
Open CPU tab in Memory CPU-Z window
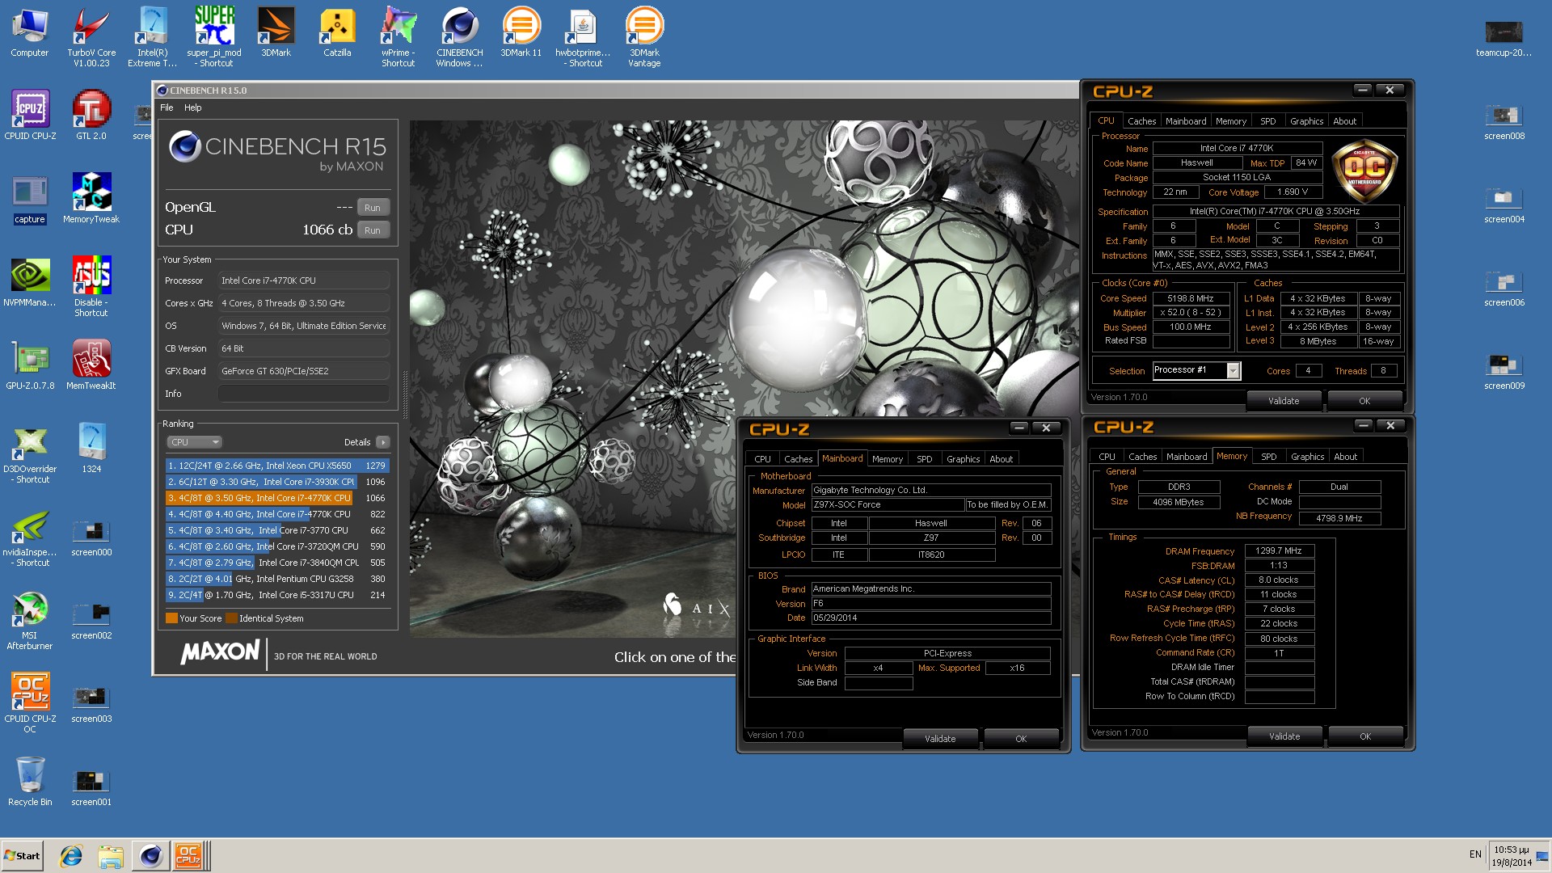click(1107, 457)
